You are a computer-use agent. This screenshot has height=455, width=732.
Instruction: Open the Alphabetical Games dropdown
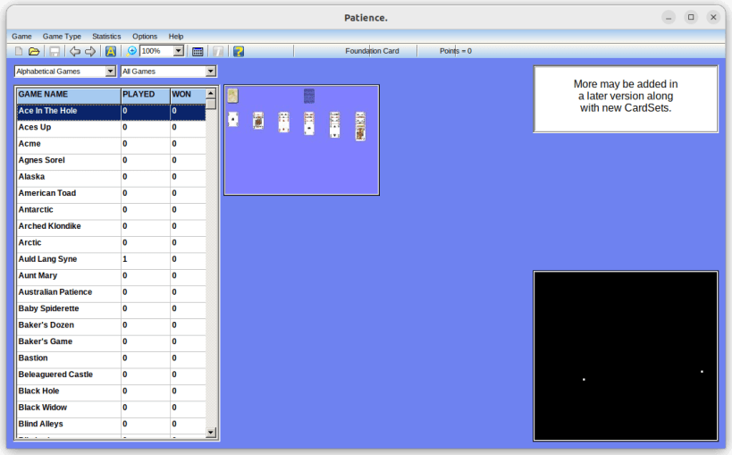(x=111, y=71)
